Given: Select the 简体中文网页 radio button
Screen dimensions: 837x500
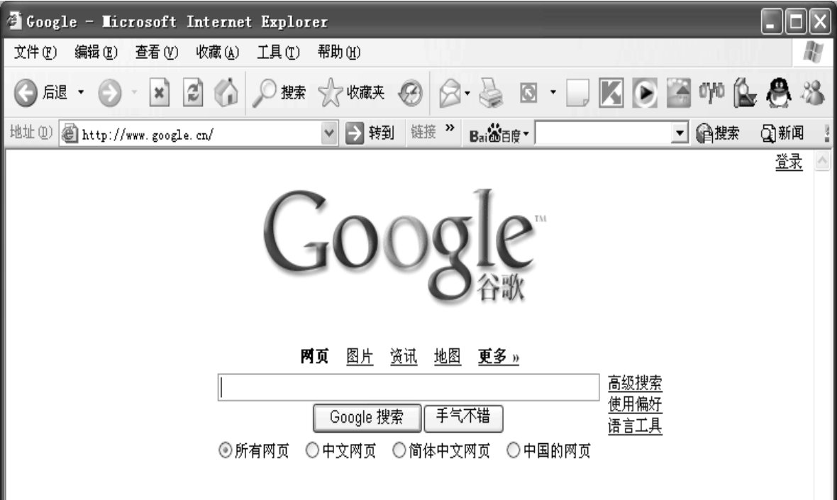Looking at the screenshot, I should pyautogui.click(x=399, y=450).
